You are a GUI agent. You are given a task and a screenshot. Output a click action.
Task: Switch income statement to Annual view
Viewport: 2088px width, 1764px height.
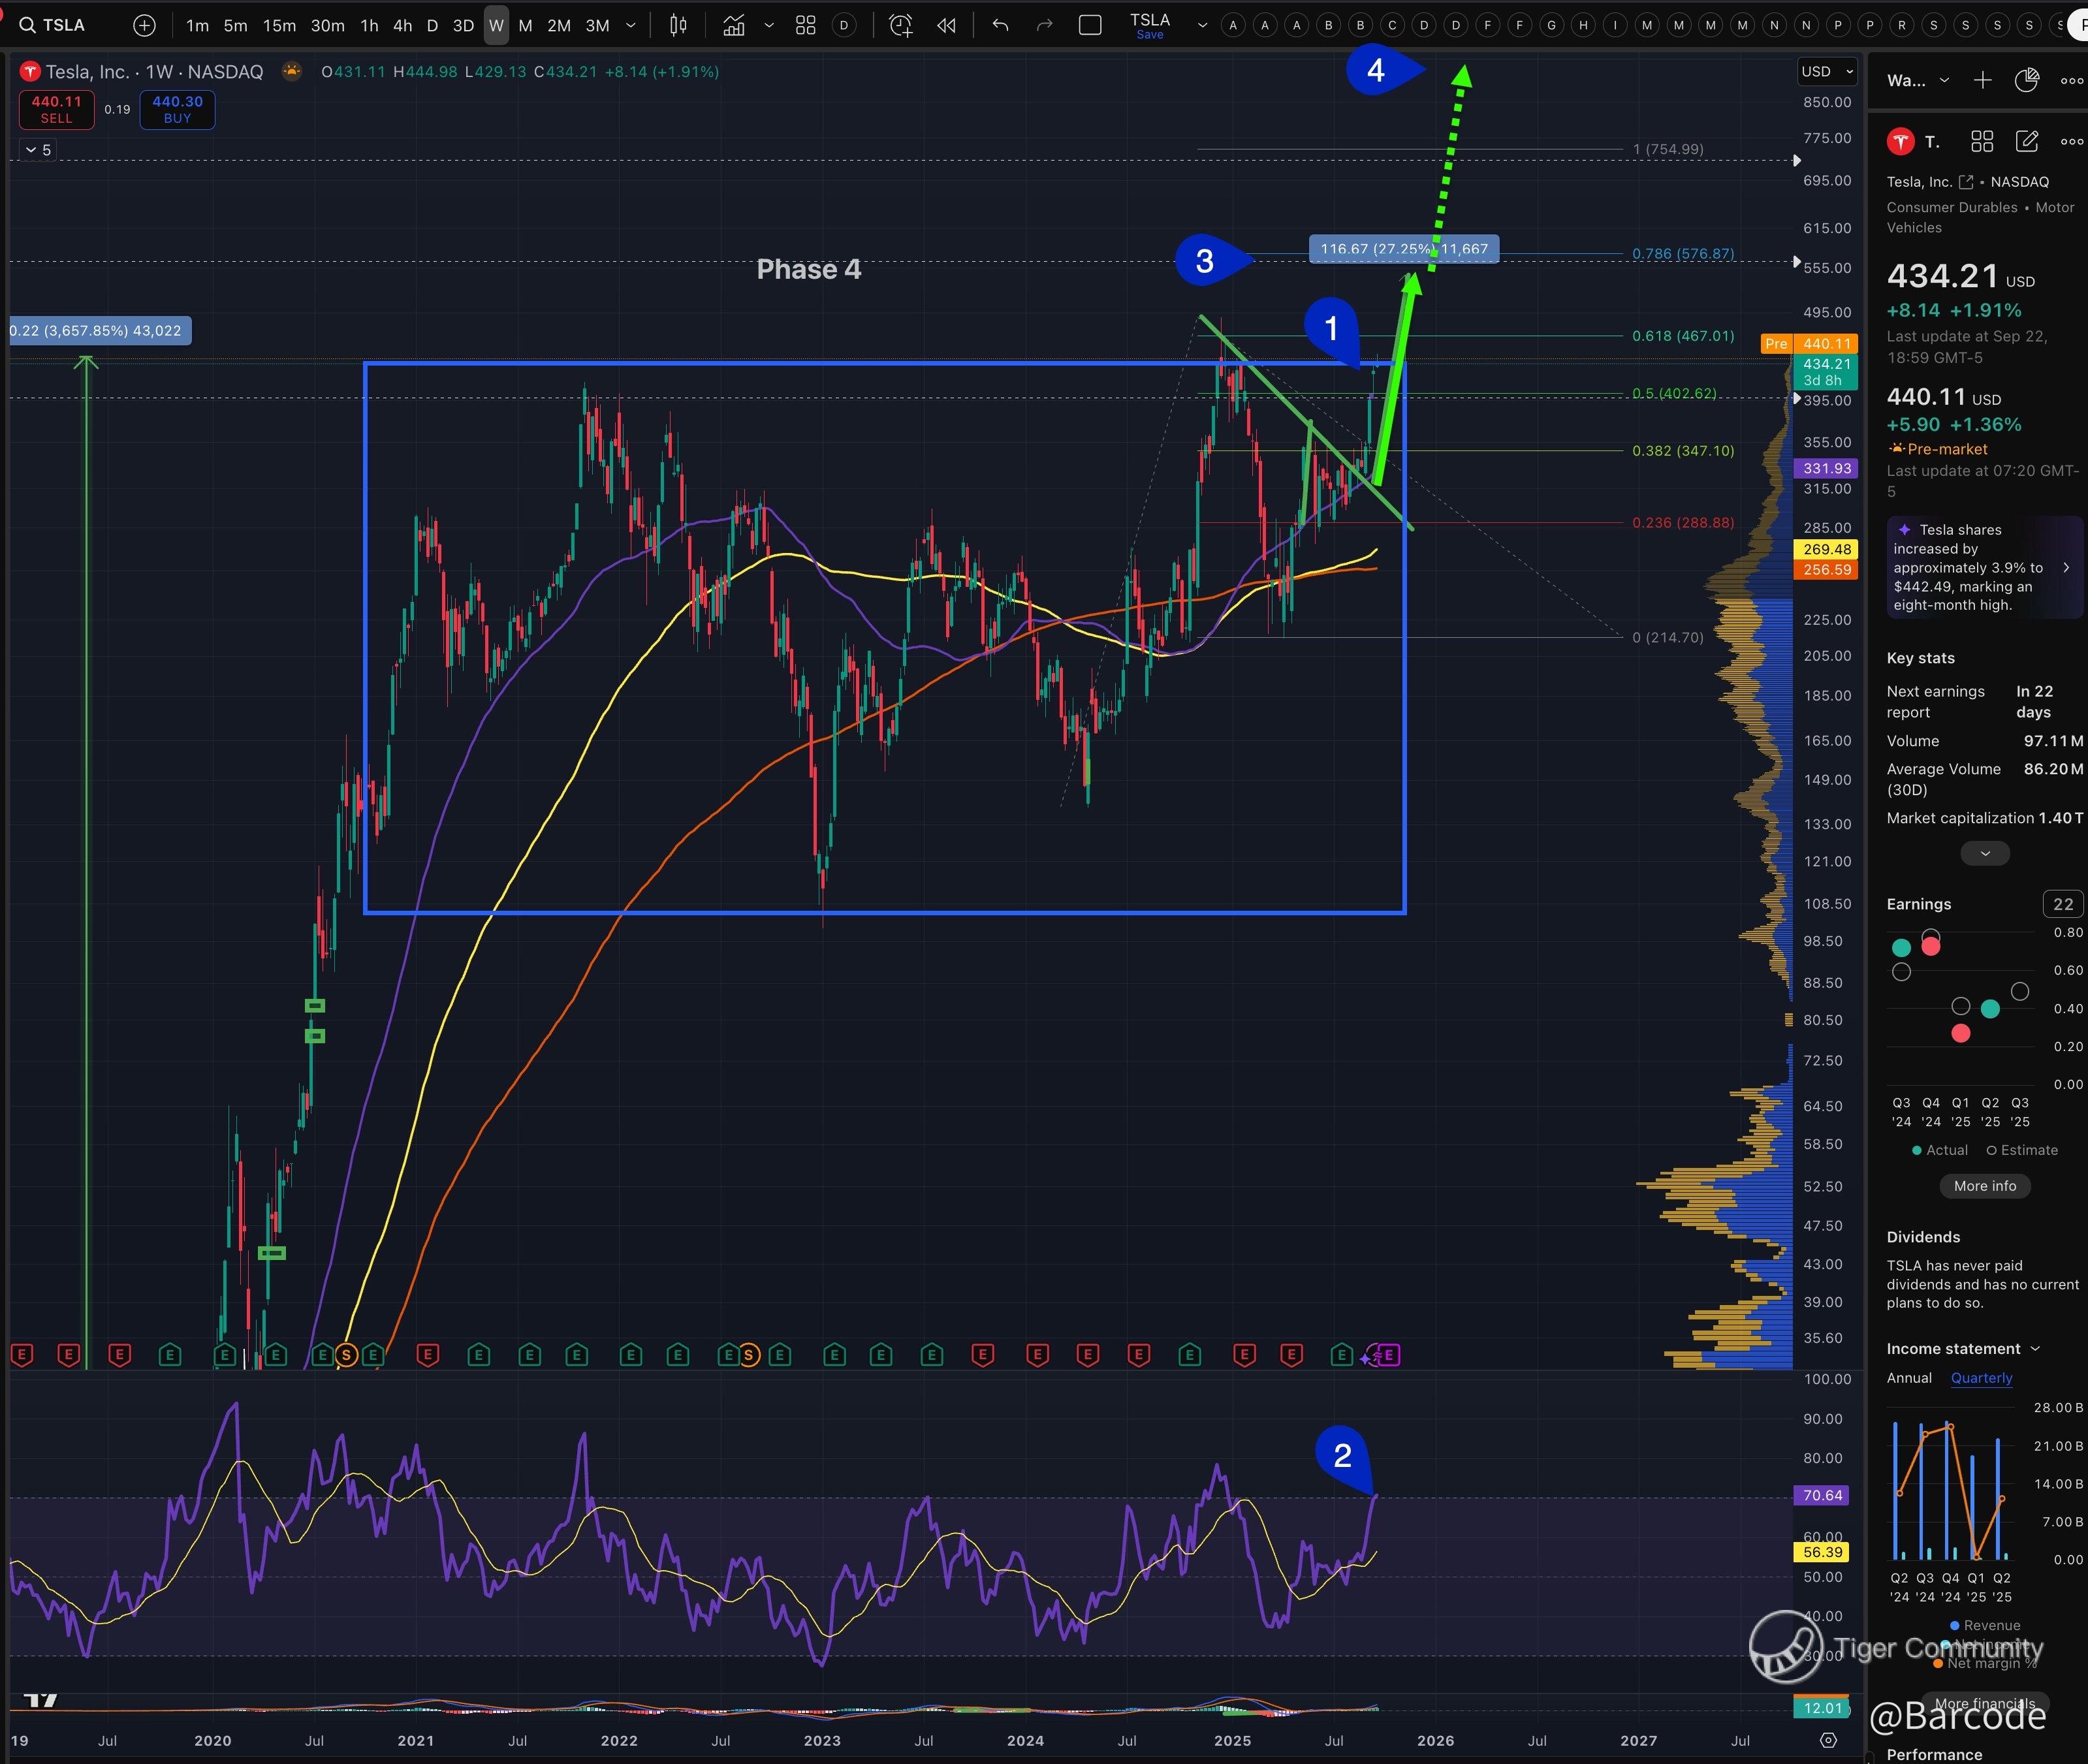click(x=1908, y=1378)
